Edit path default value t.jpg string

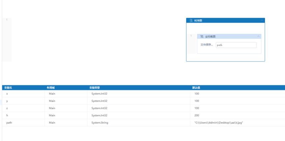[x=219, y=123]
